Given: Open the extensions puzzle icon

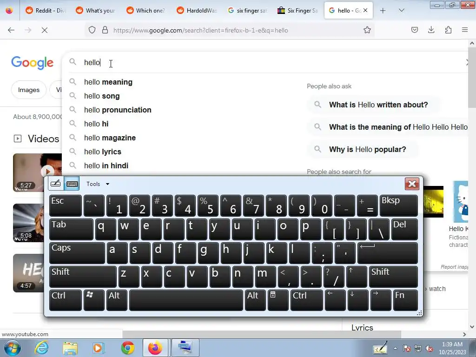Looking at the screenshot, I should pos(448,30).
